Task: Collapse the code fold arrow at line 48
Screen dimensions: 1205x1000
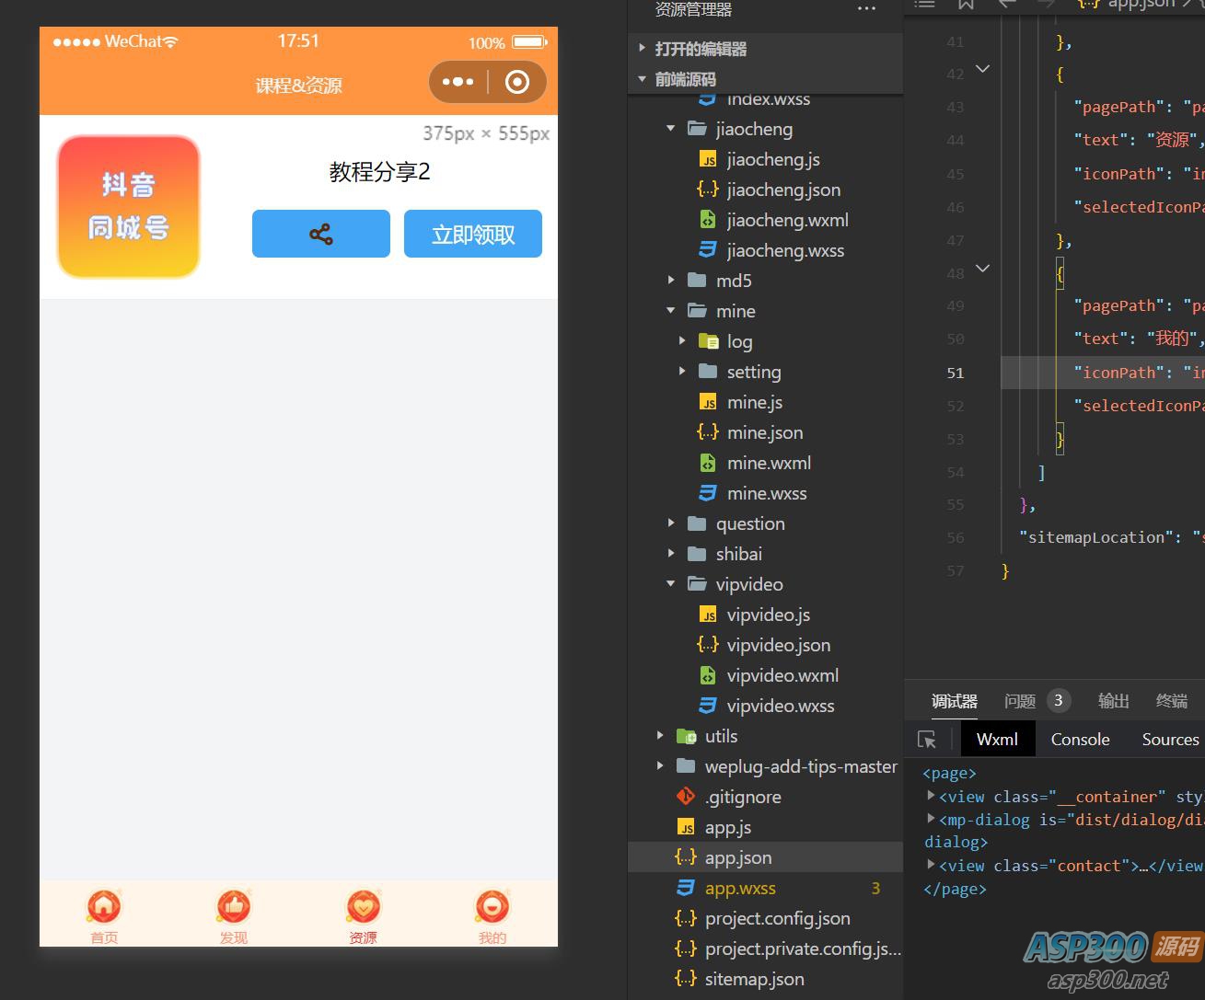Action: coord(982,269)
